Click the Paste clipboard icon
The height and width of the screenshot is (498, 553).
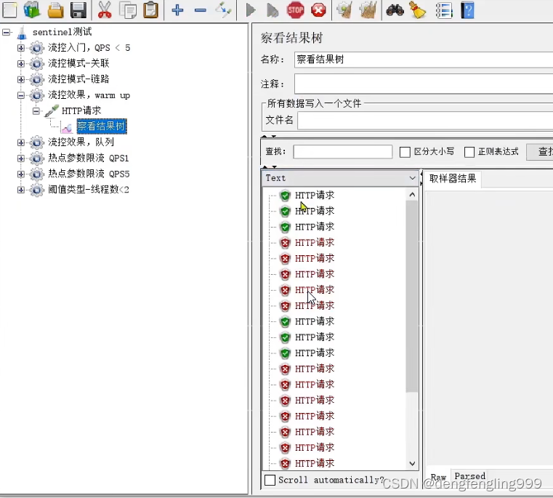pos(151,10)
